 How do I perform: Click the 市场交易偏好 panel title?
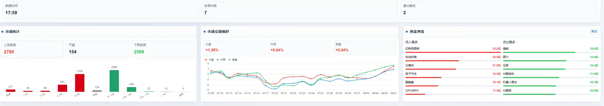218,32
